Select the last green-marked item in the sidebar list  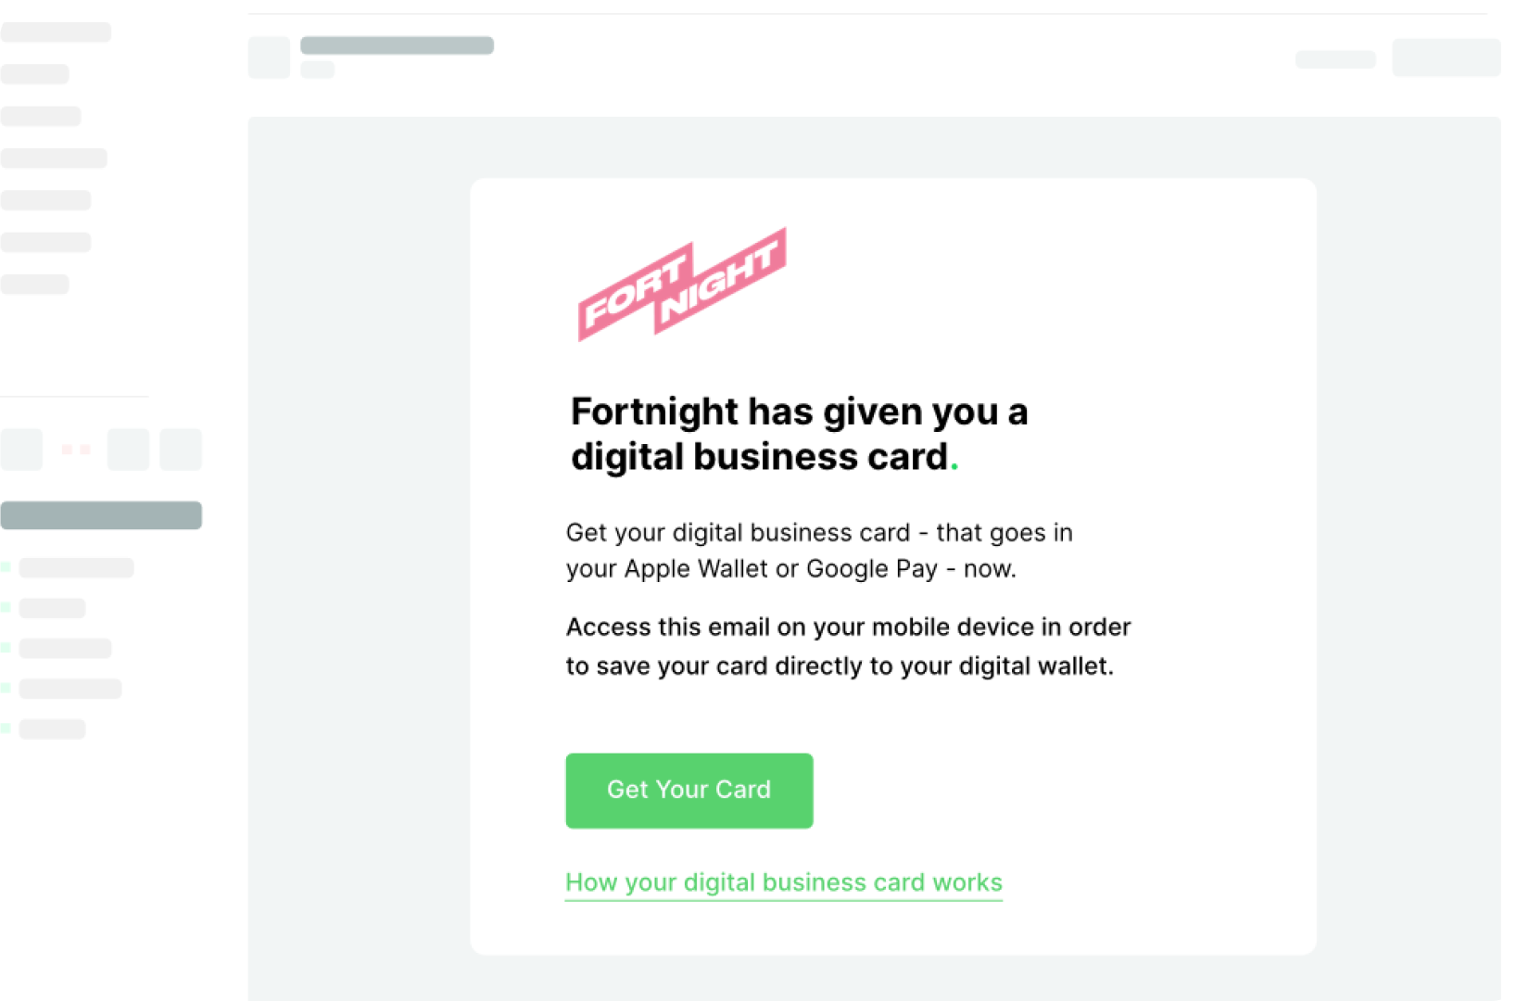[52, 729]
